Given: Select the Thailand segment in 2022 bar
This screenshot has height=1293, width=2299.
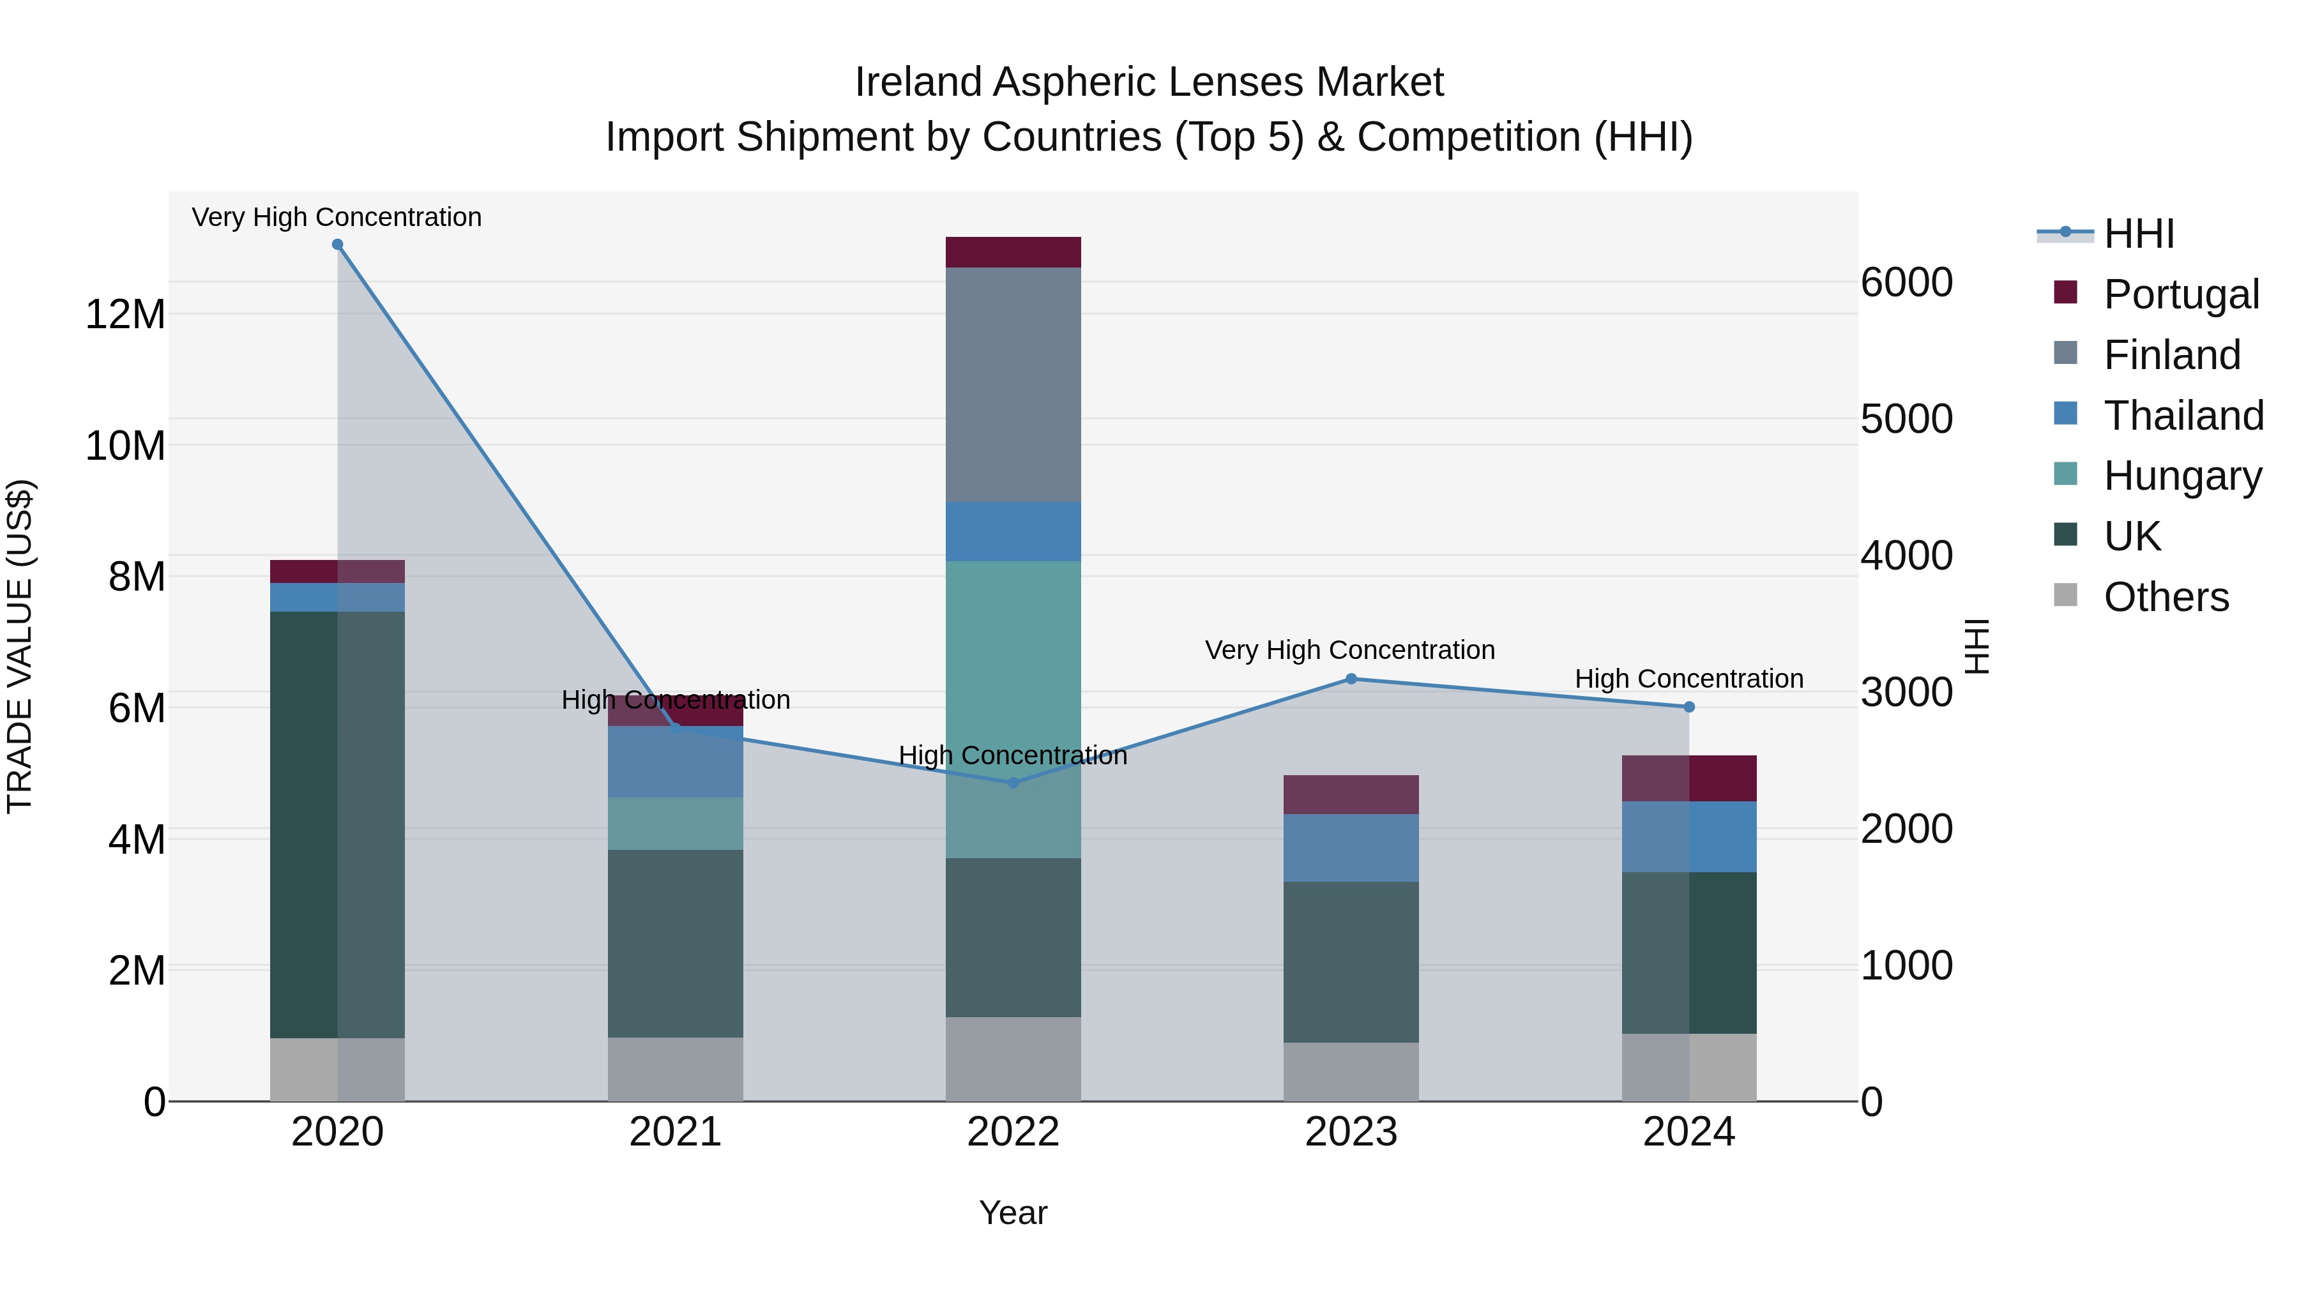Looking at the screenshot, I should click(1013, 532).
